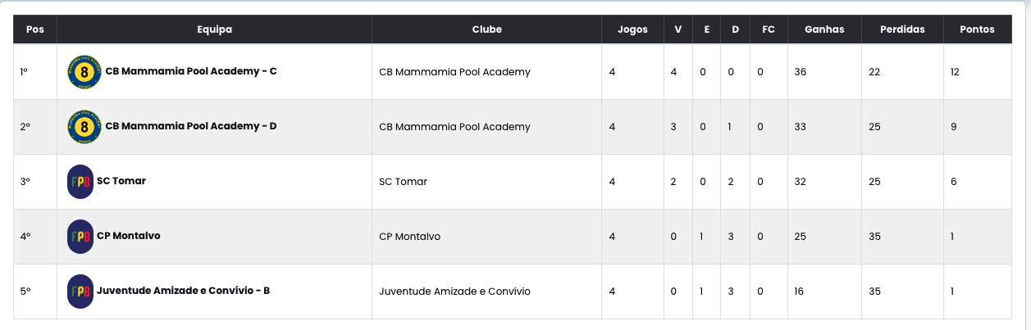Select the Ganhas column header
This screenshot has width=1031, height=330.
click(824, 29)
